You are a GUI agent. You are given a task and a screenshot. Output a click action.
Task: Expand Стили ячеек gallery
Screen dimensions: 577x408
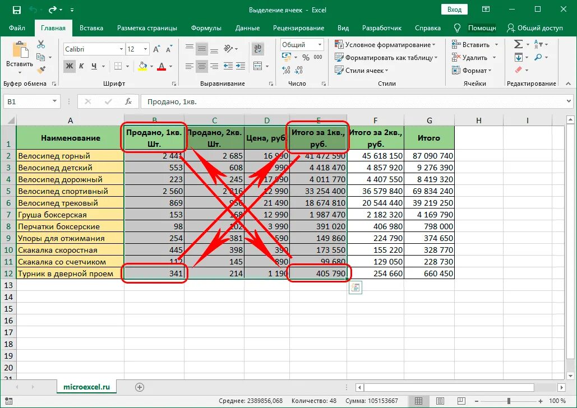[361, 70]
